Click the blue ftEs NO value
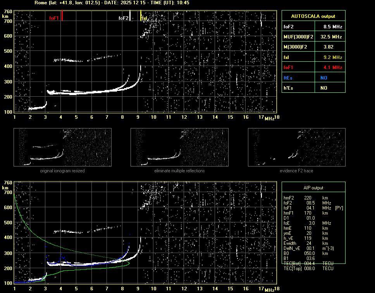 [x=323, y=78]
